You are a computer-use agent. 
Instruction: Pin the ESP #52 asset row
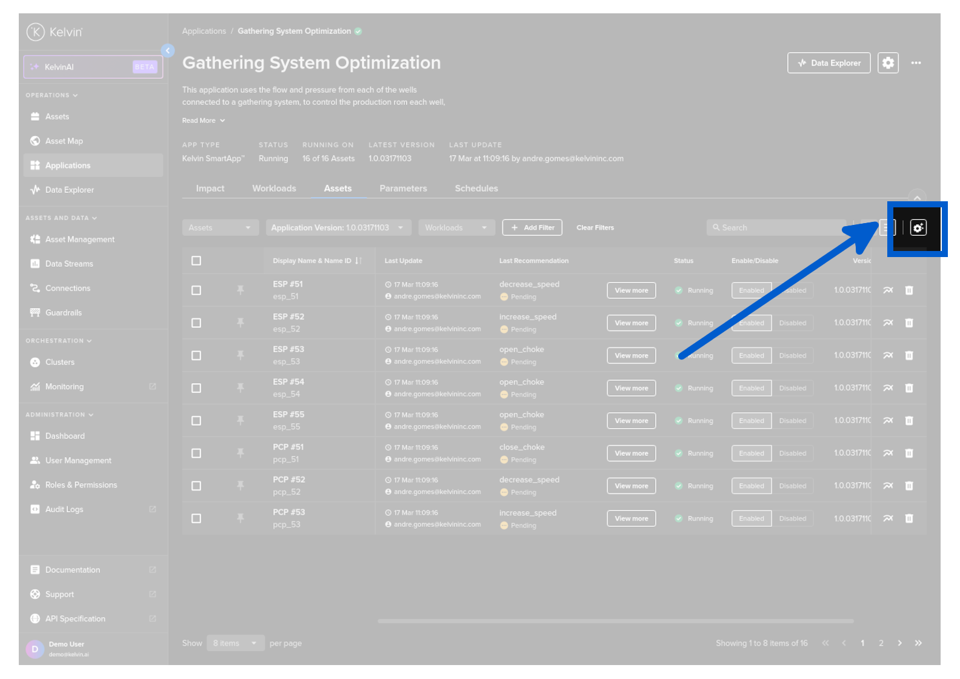click(241, 323)
